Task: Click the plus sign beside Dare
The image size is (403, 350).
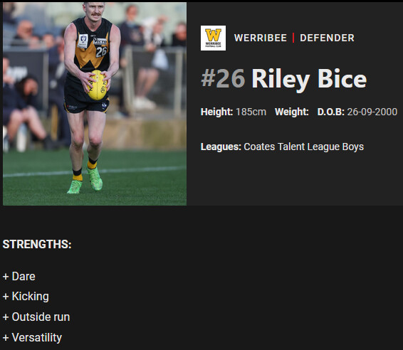Action: click(x=6, y=277)
